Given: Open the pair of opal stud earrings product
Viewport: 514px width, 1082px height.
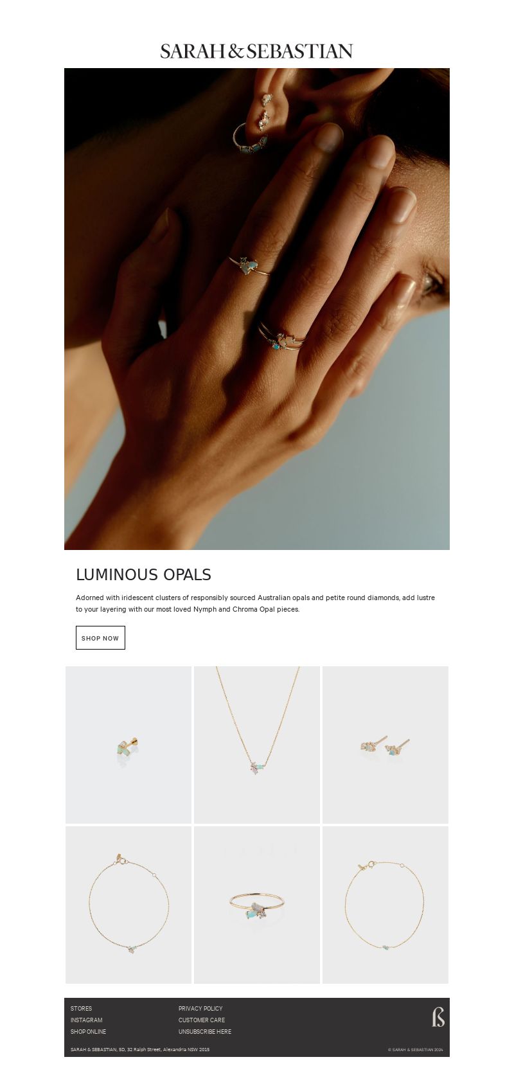Looking at the screenshot, I should pyautogui.click(x=385, y=745).
